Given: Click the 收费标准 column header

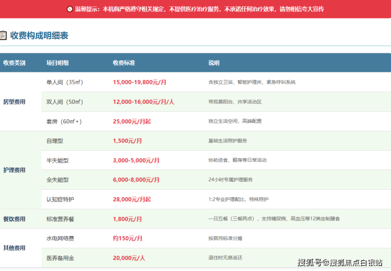Looking at the screenshot, I should coord(124,63).
